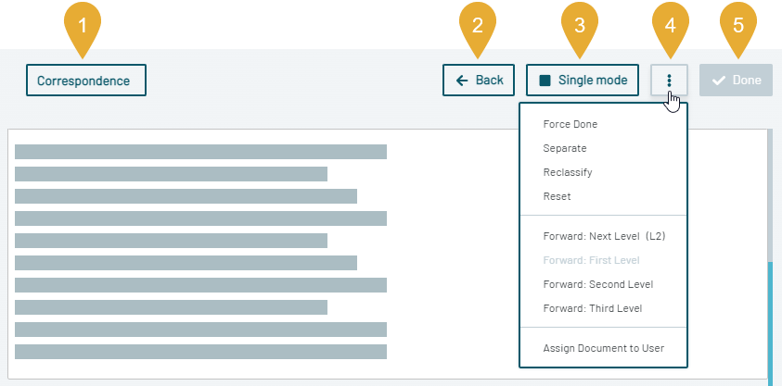Click yellow callout marker number 1

click(83, 25)
